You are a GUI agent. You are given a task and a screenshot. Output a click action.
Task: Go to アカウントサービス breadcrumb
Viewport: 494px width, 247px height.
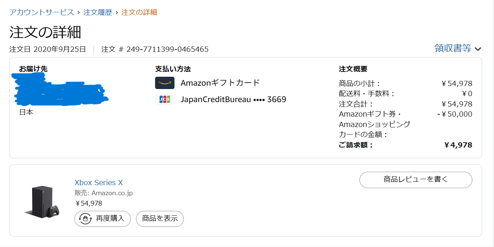click(42, 12)
